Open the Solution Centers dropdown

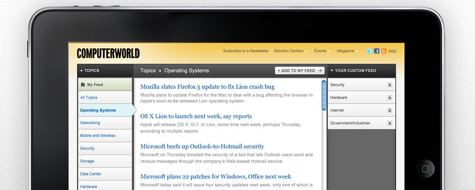(x=291, y=51)
